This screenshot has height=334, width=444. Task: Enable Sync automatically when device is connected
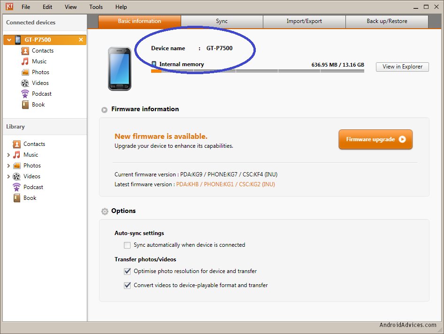point(127,245)
